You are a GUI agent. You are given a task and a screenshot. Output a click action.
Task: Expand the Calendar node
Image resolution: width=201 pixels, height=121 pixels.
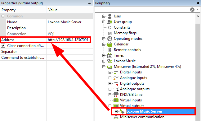pos(104,44)
